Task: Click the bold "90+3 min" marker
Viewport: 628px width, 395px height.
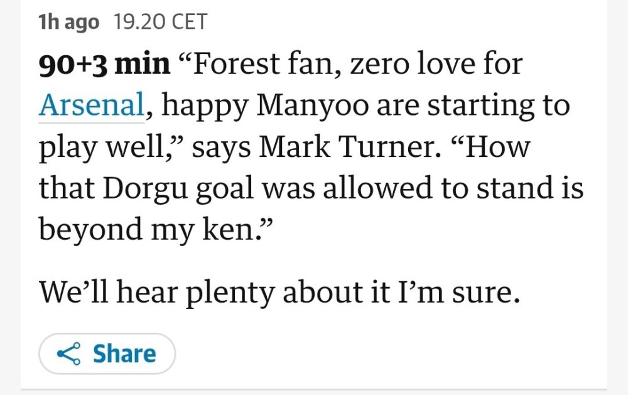Action: [104, 65]
